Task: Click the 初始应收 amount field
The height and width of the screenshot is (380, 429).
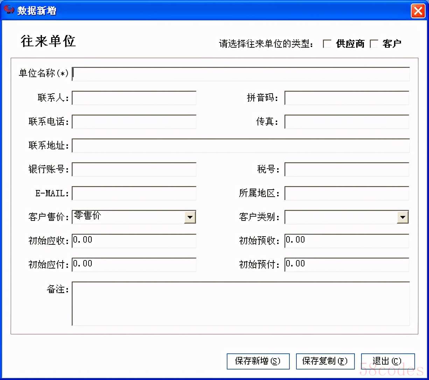Action: (134, 241)
